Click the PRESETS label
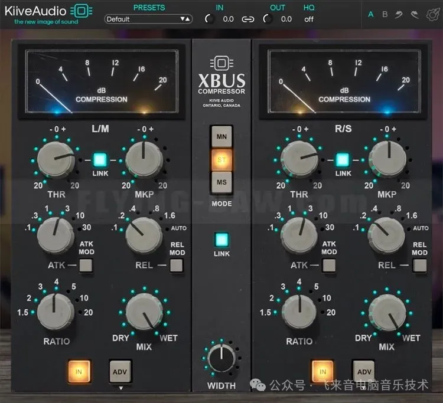 149,8
